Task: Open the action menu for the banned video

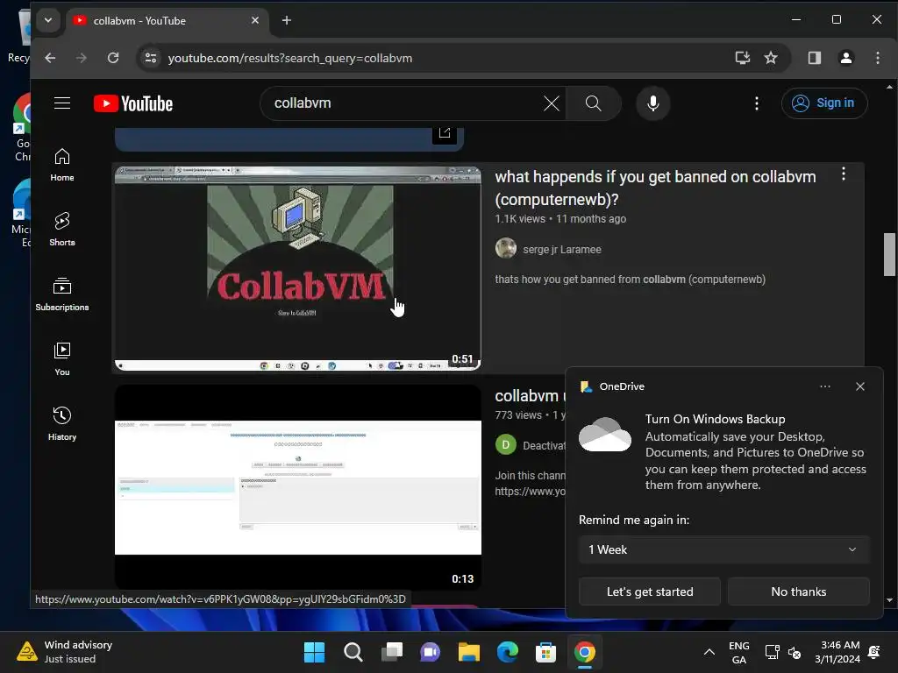Action: pos(843,174)
